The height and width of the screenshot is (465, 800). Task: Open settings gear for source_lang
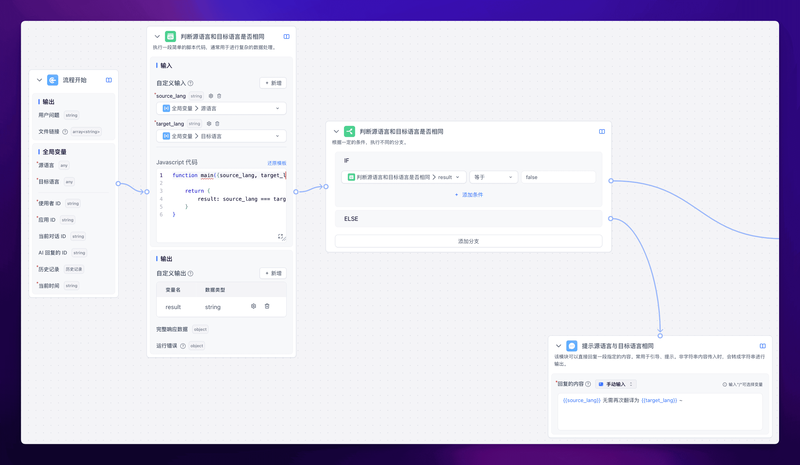(211, 96)
